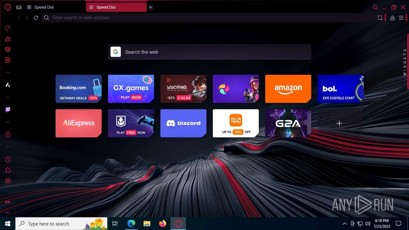Open File Explorer from the taskbar

click(147, 224)
